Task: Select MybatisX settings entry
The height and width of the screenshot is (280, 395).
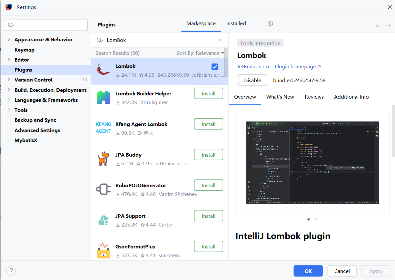Action: click(26, 140)
